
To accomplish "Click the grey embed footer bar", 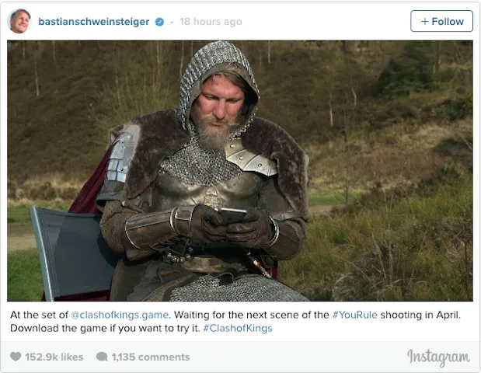I will (241, 357).
